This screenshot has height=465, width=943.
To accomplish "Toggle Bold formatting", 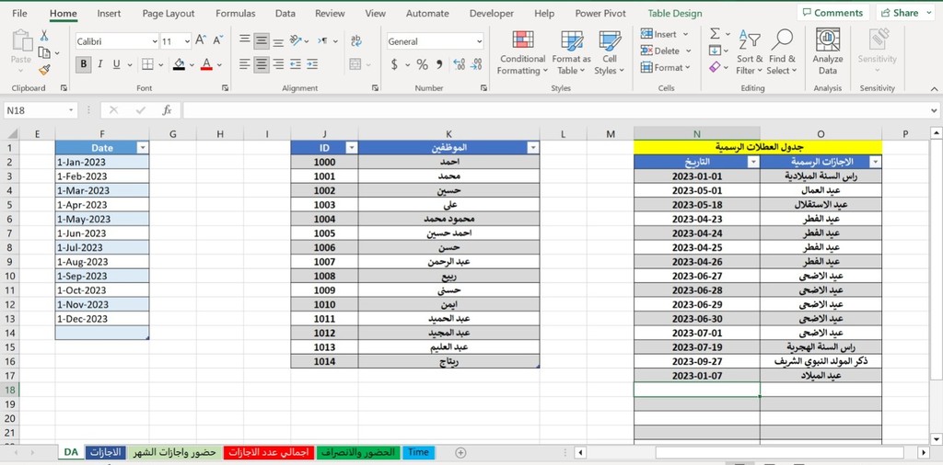I will click(84, 64).
